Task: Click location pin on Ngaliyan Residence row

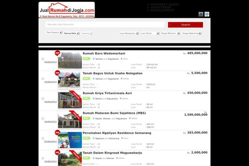Action: click(x=93, y=138)
